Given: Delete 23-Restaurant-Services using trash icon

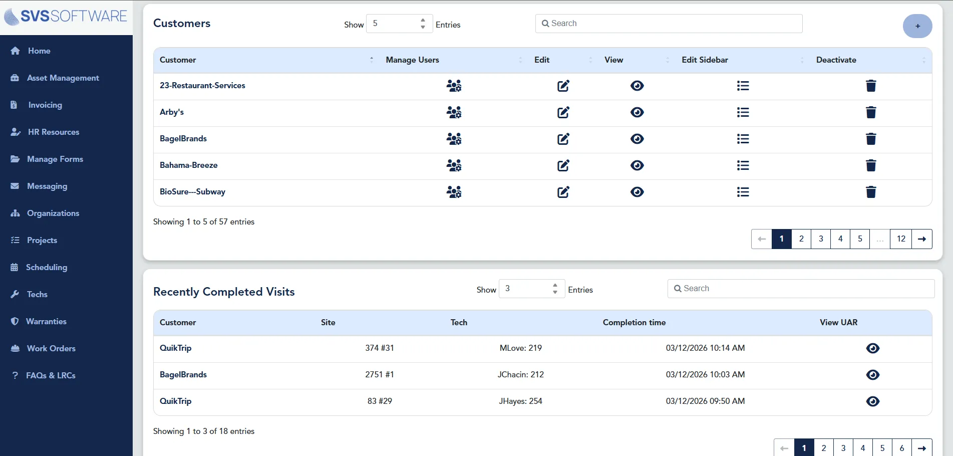Looking at the screenshot, I should click(x=871, y=86).
